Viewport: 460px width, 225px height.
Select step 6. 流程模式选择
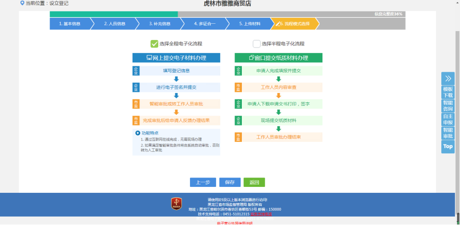(294, 24)
